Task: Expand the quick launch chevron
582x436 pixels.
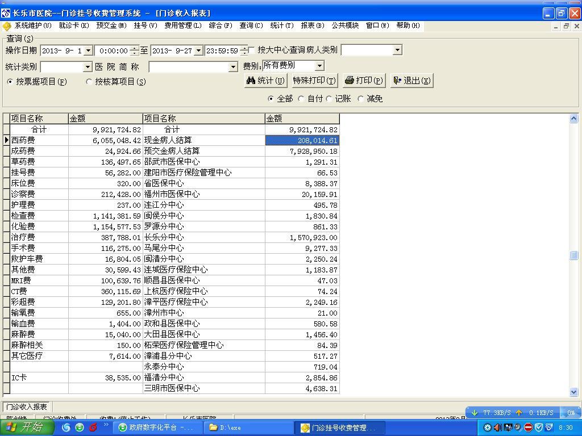Action: pos(106,424)
